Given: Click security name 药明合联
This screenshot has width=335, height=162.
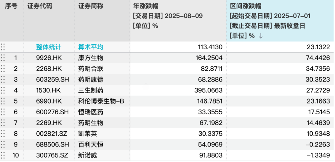Looking at the screenshot, I should tap(91, 69).
